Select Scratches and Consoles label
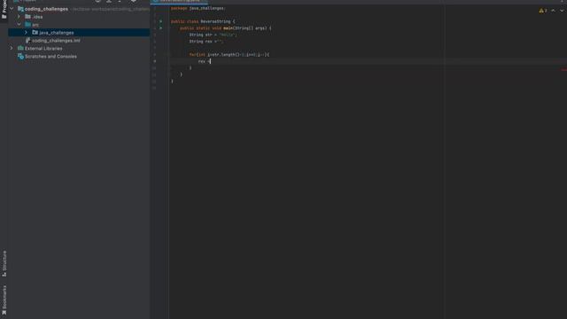 pos(50,57)
